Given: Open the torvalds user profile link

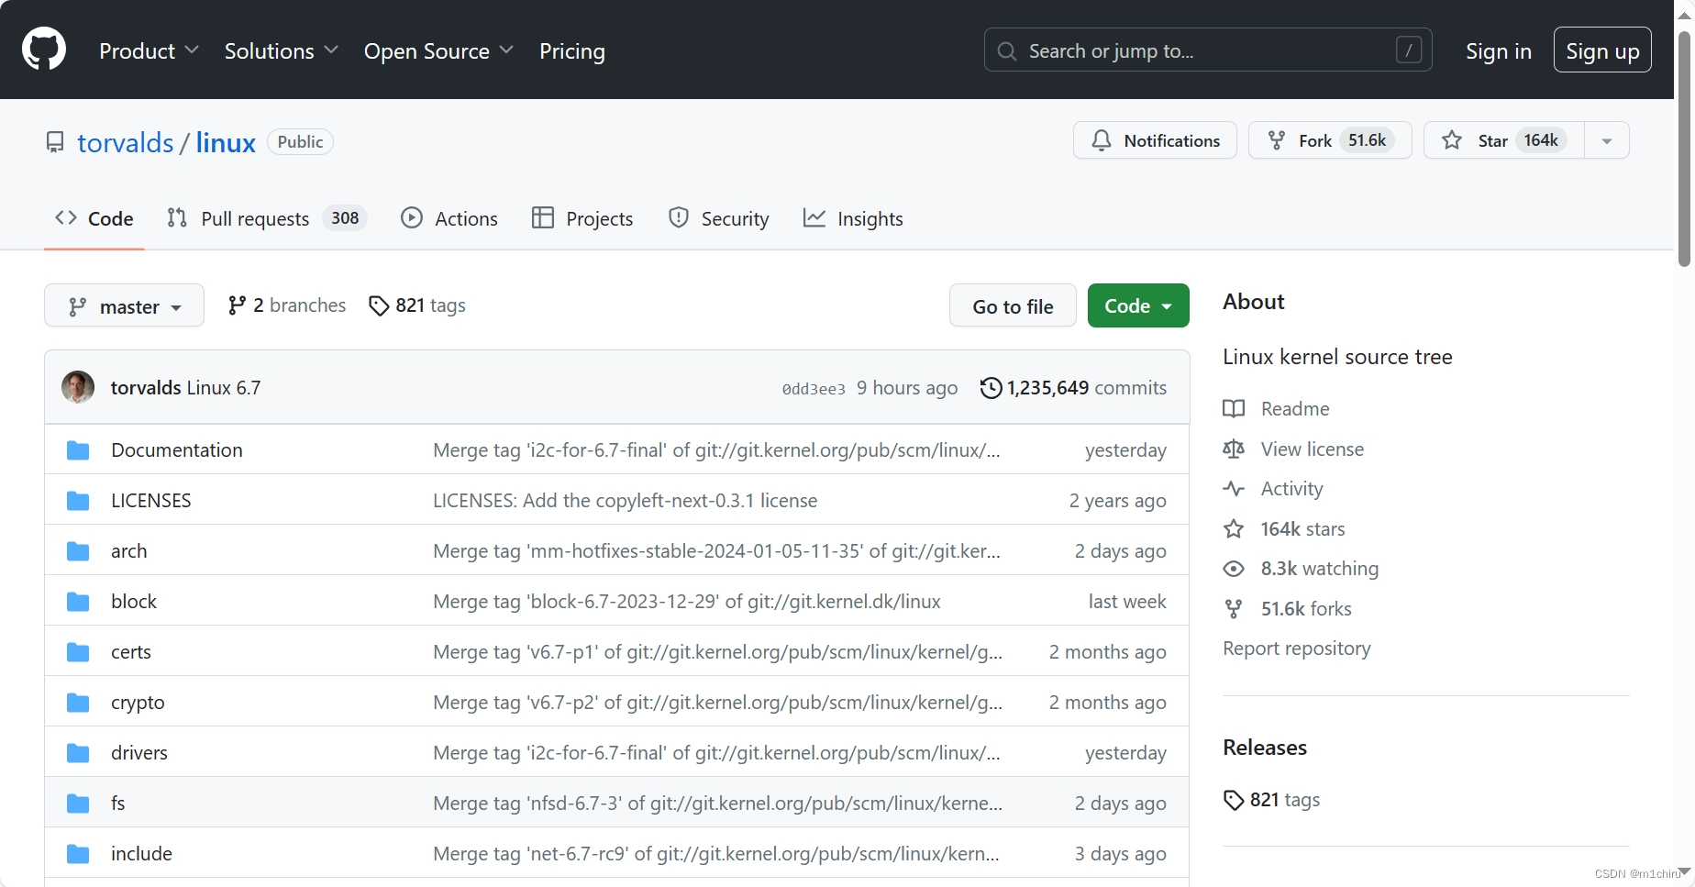Looking at the screenshot, I should click(126, 142).
